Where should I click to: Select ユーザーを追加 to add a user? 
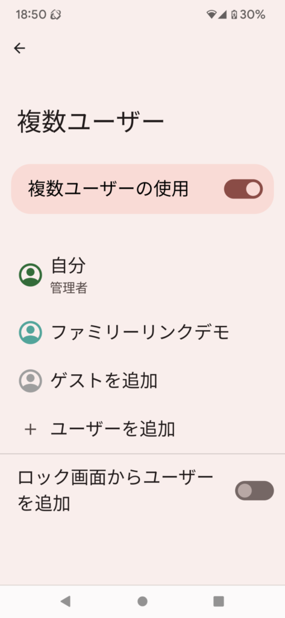click(142, 429)
